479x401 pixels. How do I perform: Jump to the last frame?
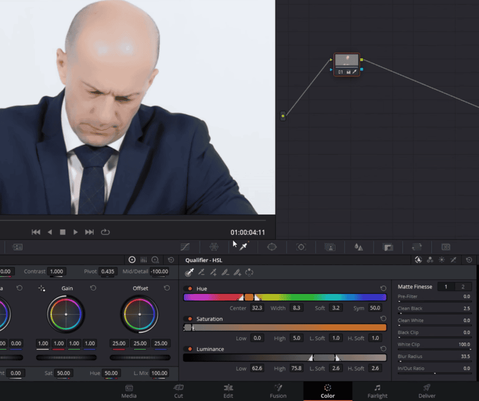[x=89, y=232]
